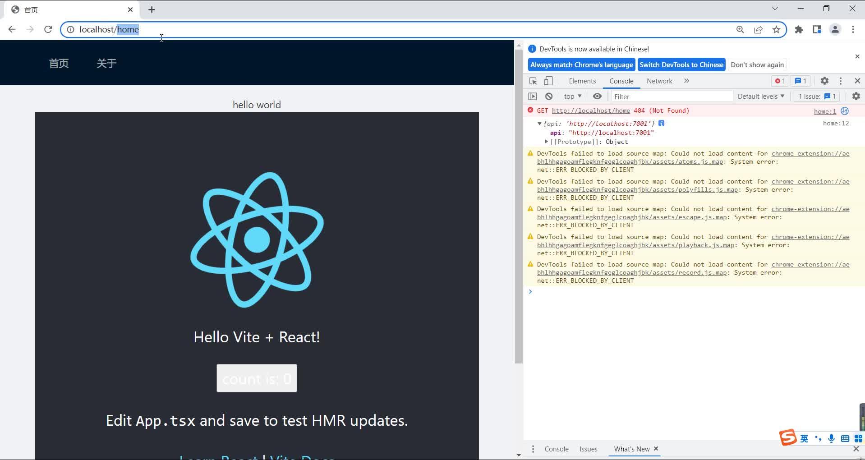Expand the [[Prototype]] Object entry
The width and height of the screenshot is (865, 460).
point(547,142)
